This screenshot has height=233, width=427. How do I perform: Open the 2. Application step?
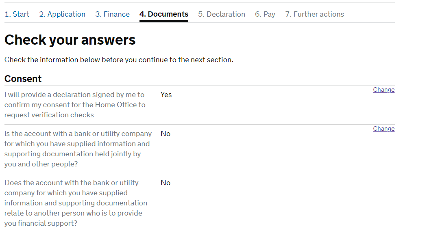point(62,14)
